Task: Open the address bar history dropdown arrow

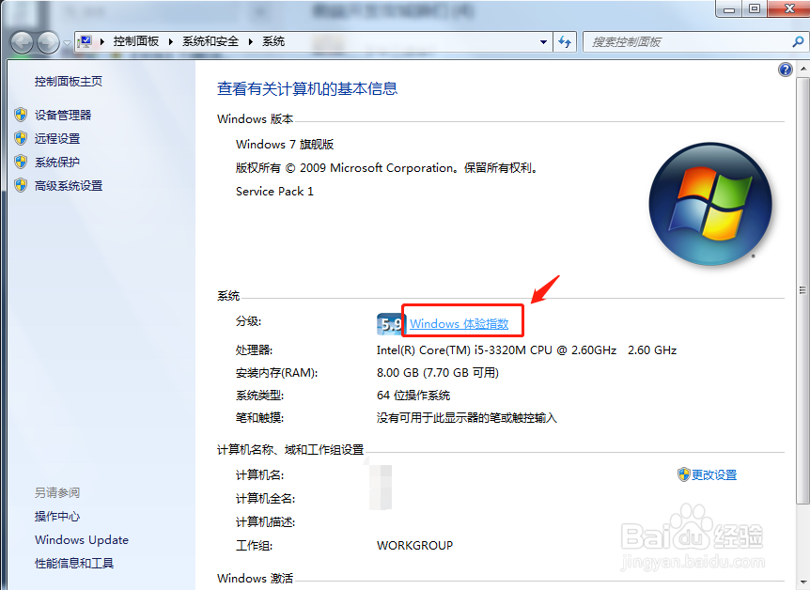Action: 543,41
